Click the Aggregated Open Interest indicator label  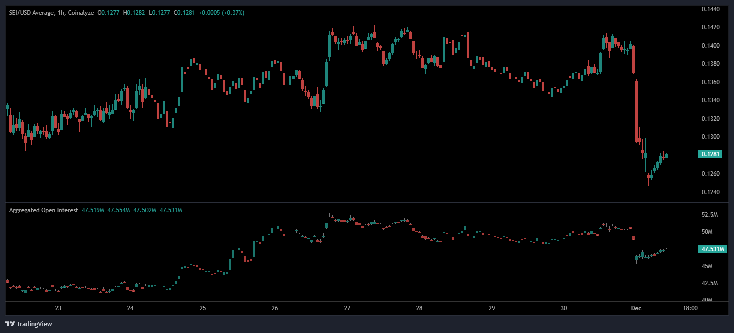[43, 210]
